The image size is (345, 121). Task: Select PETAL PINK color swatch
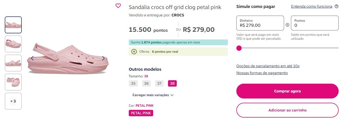141,113
